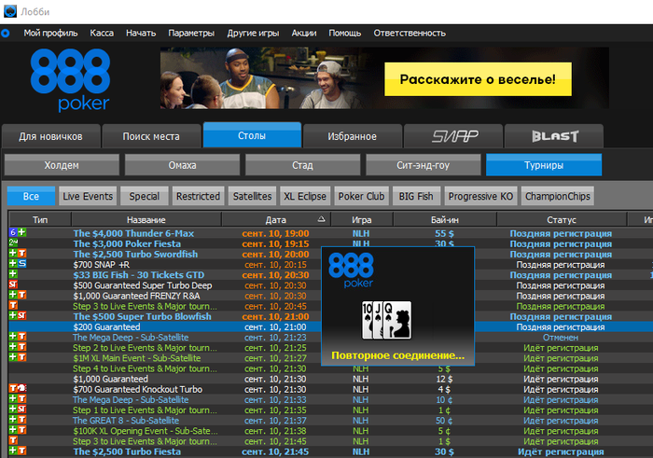653x458 pixels.
Task: Open the Ответственность menu
Action: coord(410,33)
